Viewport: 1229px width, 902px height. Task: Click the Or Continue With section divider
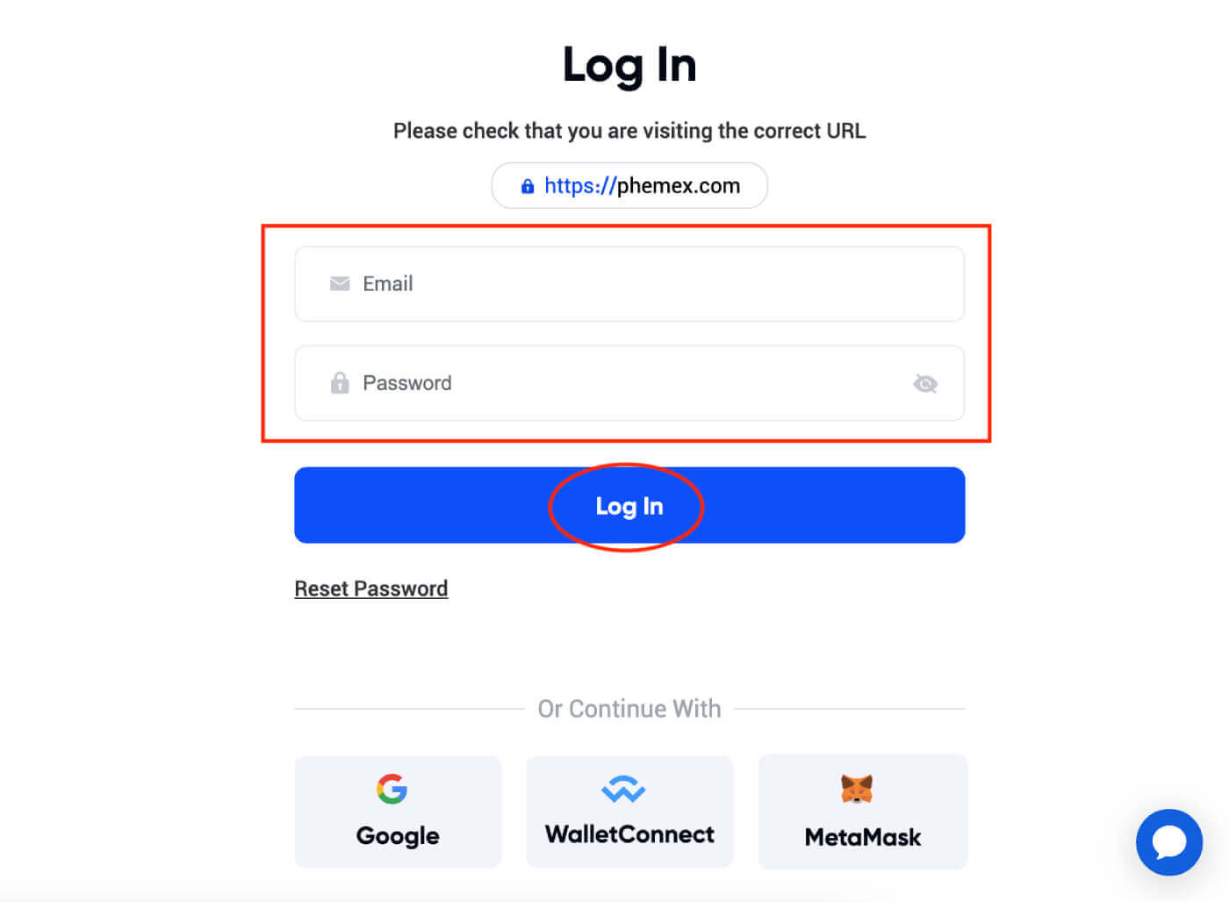(629, 708)
